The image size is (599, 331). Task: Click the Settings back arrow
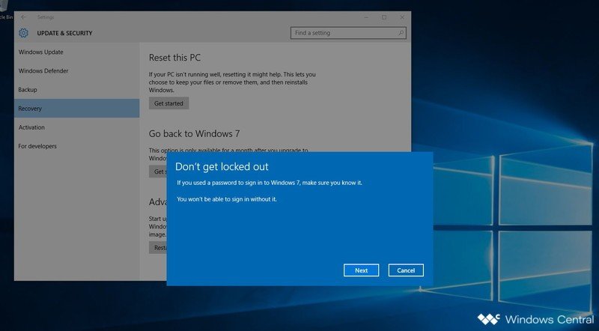(23, 17)
